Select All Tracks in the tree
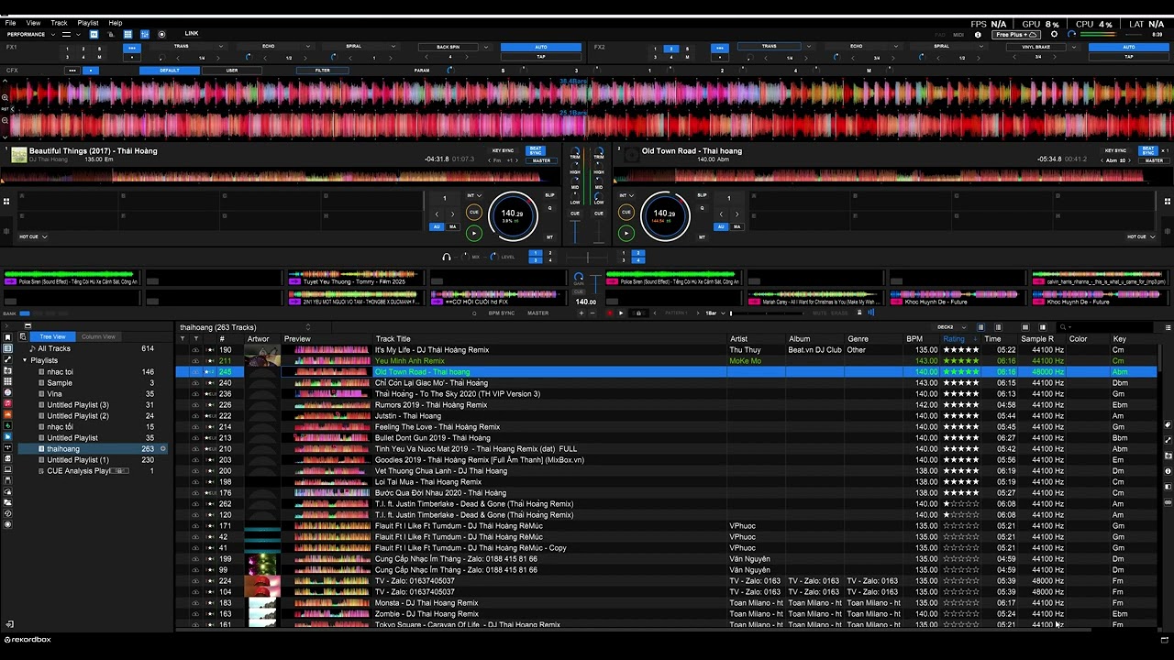The image size is (1174, 660). [54, 349]
